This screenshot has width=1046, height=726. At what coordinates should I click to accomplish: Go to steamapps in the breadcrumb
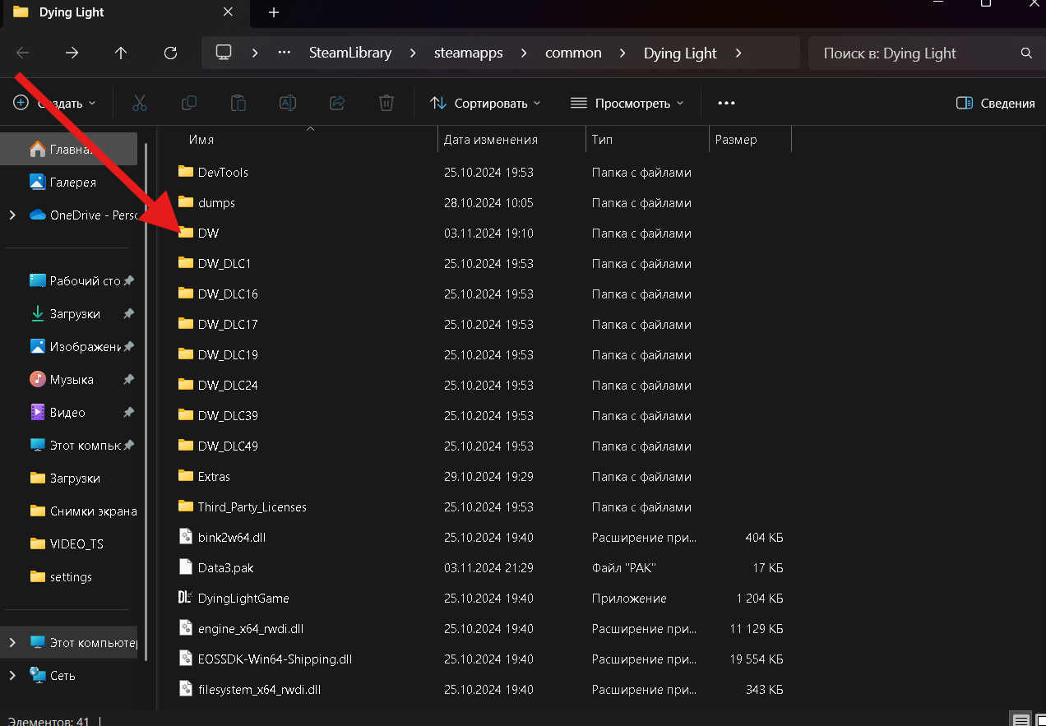468,53
